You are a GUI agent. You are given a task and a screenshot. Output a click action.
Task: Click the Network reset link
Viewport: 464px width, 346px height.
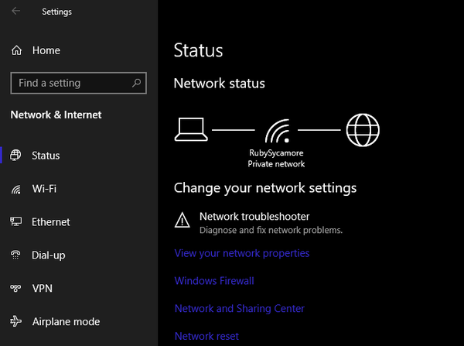pyautogui.click(x=206, y=336)
